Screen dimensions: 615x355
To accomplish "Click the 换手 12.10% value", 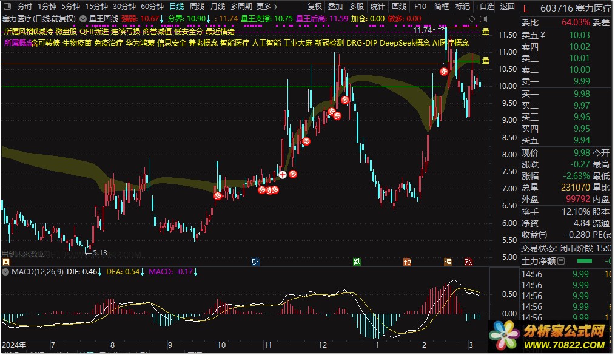I will pos(576,212).
